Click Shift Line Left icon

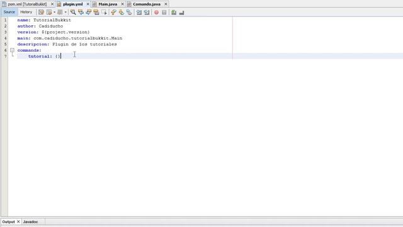point(139,12)
